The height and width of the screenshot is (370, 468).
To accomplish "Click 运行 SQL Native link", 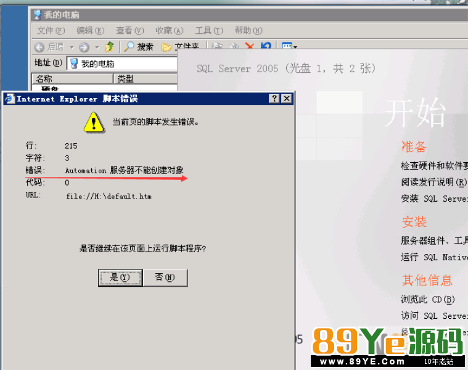I will [x=434, y=257].
